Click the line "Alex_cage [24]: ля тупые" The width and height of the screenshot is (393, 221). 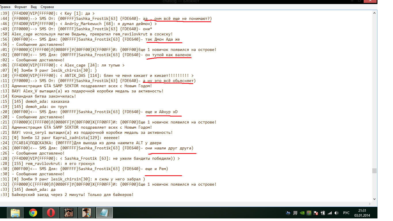(x=62, y=65)
